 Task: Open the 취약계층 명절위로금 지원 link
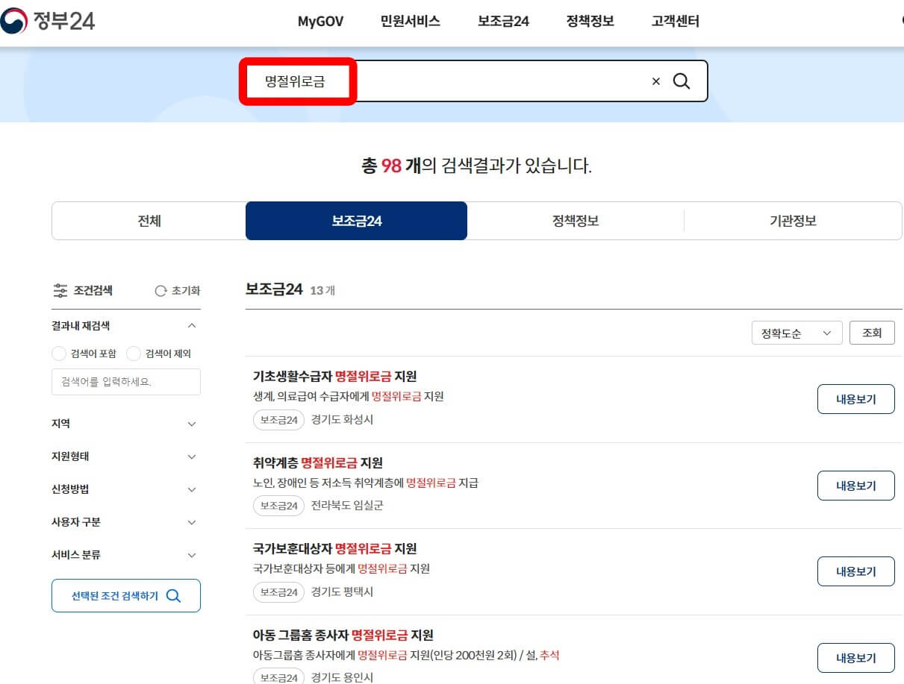[x=318, y=462]
